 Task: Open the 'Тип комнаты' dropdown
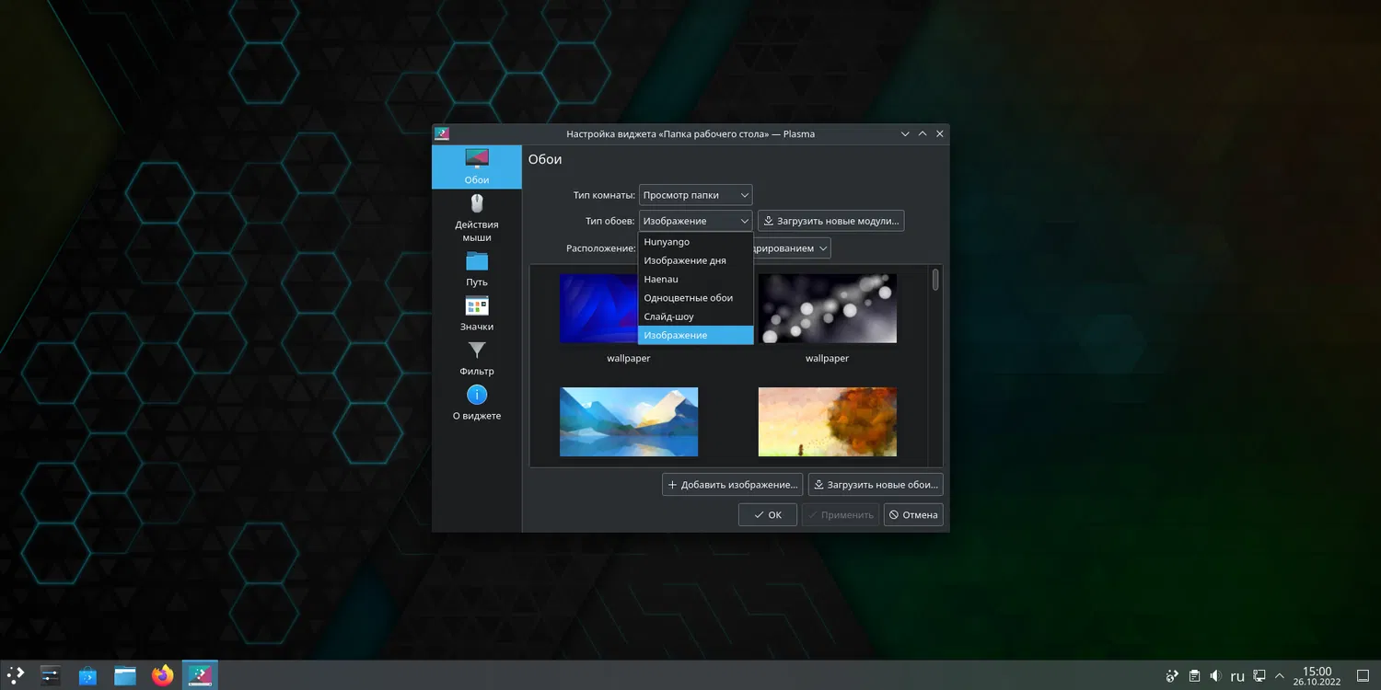click(695, 195)
